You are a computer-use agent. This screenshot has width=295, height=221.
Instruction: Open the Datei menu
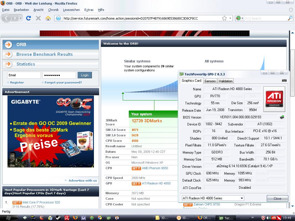(x=6, y=10)
